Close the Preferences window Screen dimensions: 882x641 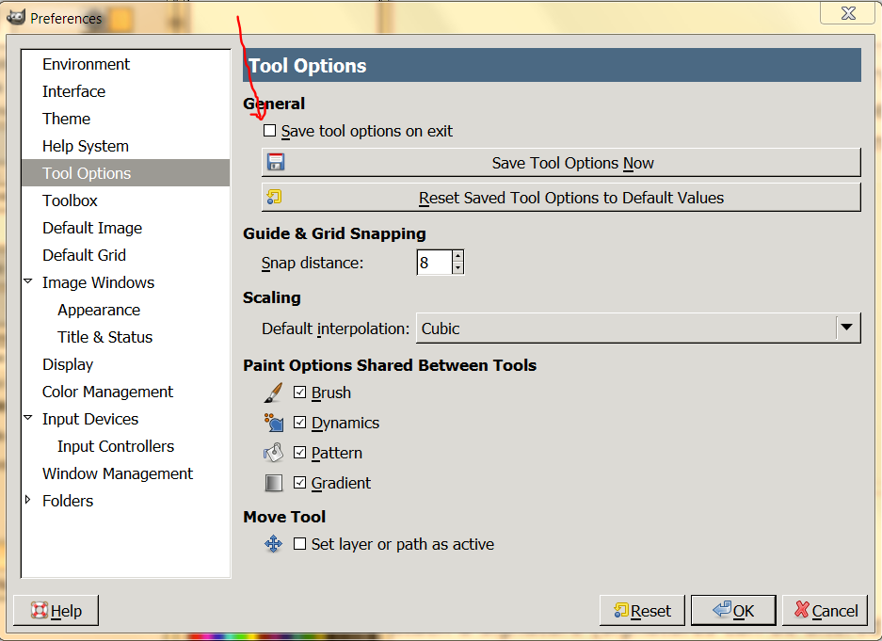point(848,13)
